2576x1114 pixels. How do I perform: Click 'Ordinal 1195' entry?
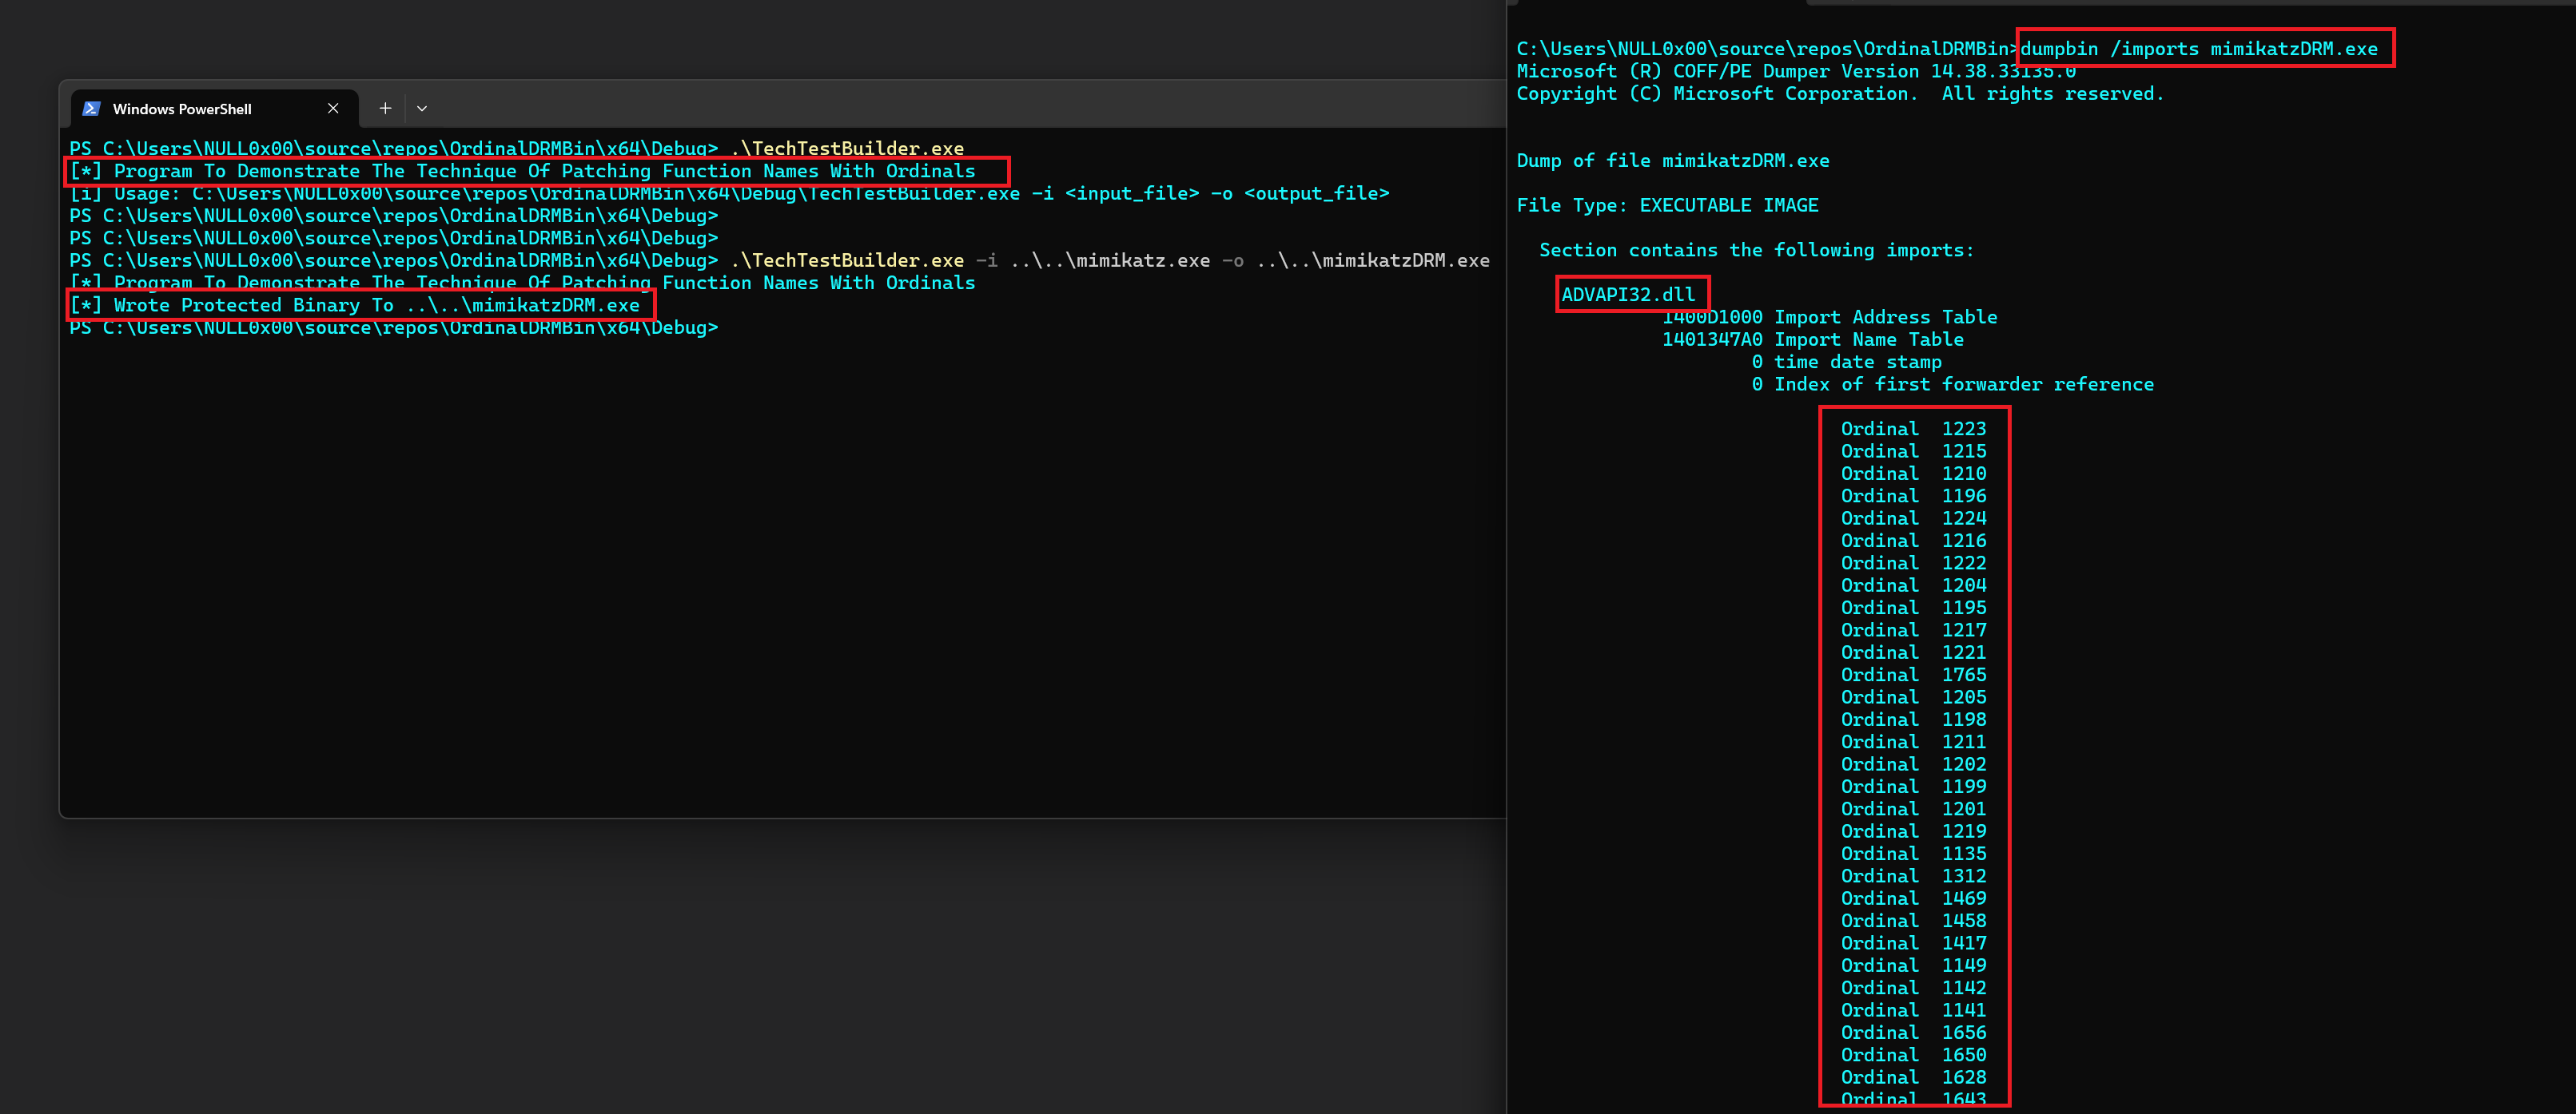[x=1914, y=608]
